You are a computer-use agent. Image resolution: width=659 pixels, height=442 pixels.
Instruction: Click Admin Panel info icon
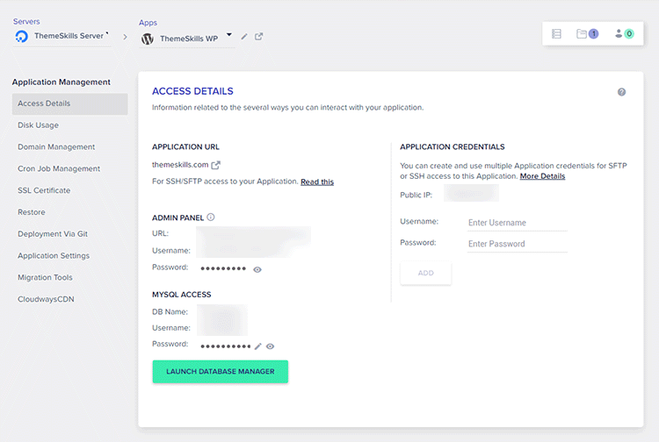click(211, 217)
